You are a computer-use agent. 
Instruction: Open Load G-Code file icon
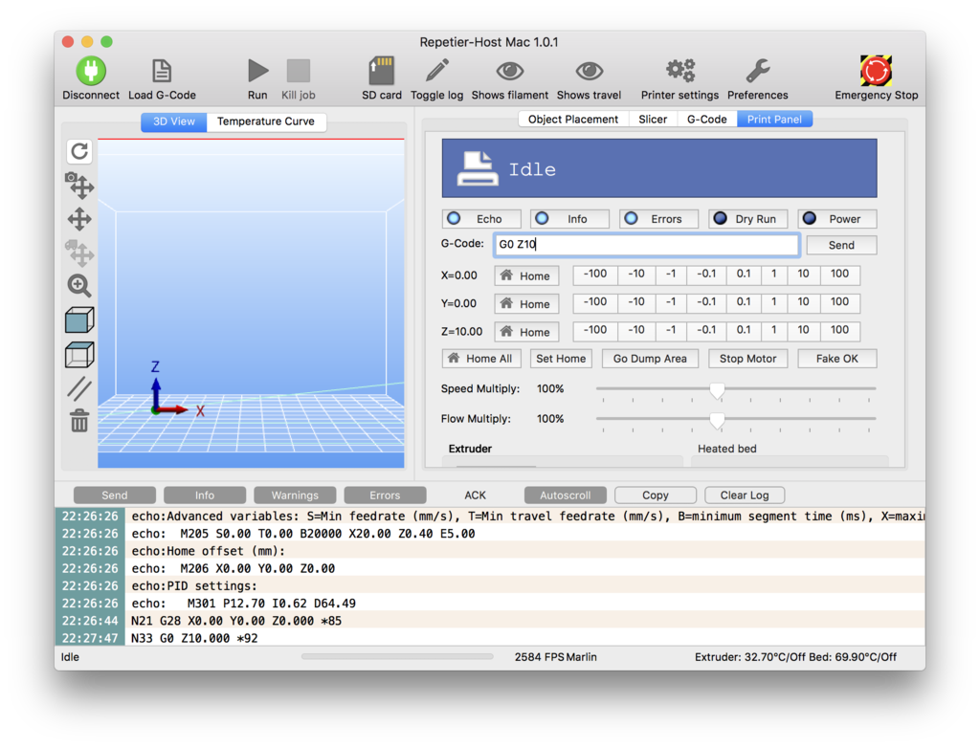pos(162,71)
